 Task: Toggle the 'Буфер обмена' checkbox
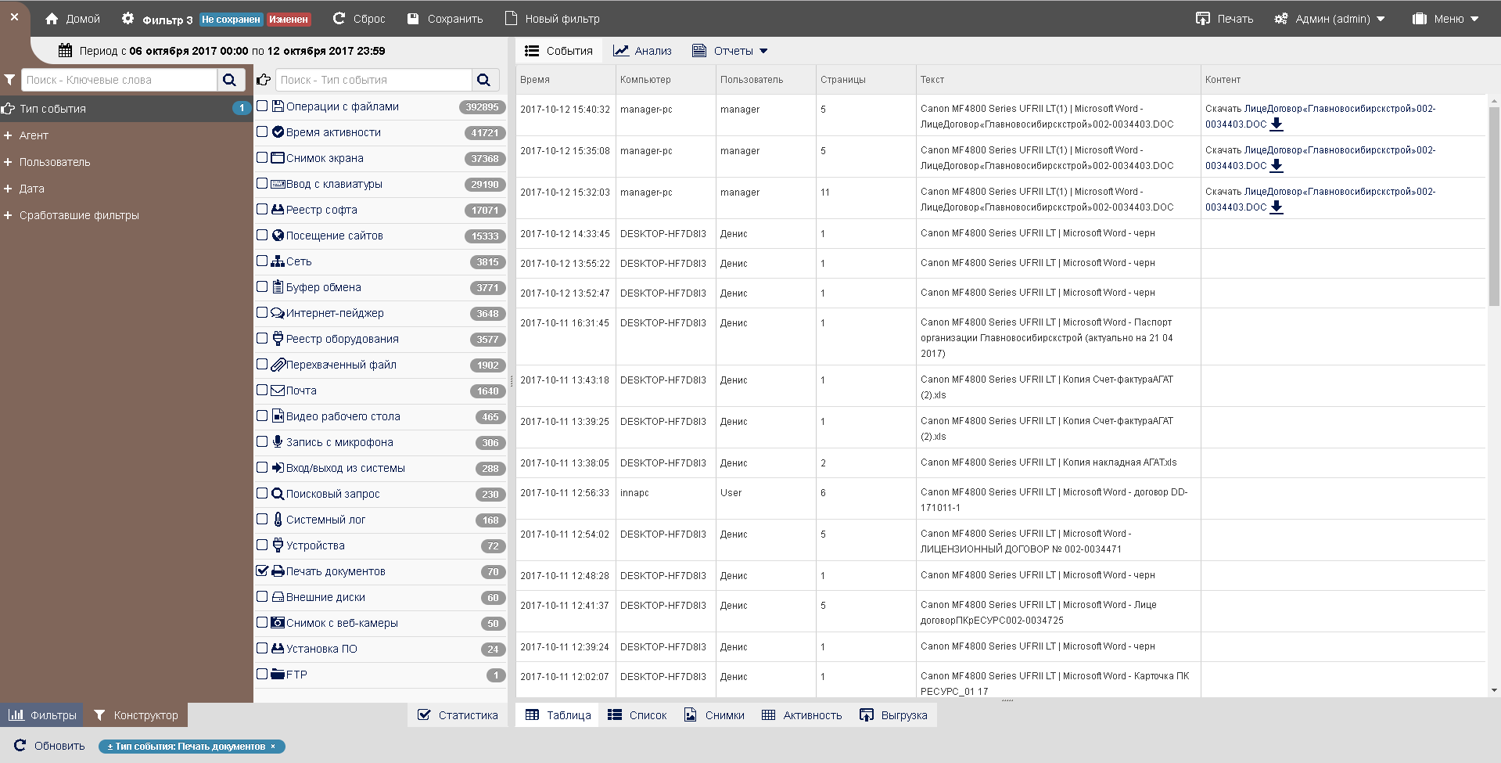point(262,287)
